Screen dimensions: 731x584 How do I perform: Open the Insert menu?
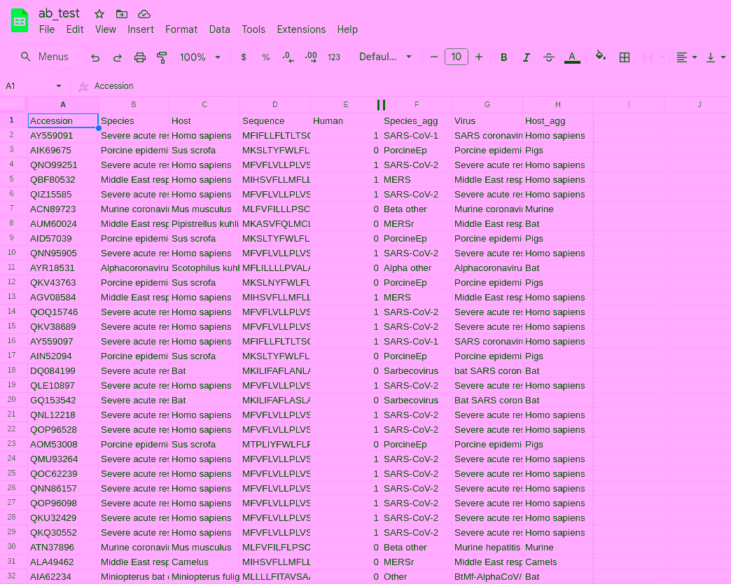[x=141, y=29]
